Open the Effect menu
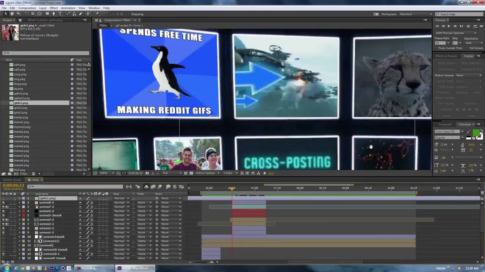The height and width of the screenshot is (272, 485). coord(54,8)
